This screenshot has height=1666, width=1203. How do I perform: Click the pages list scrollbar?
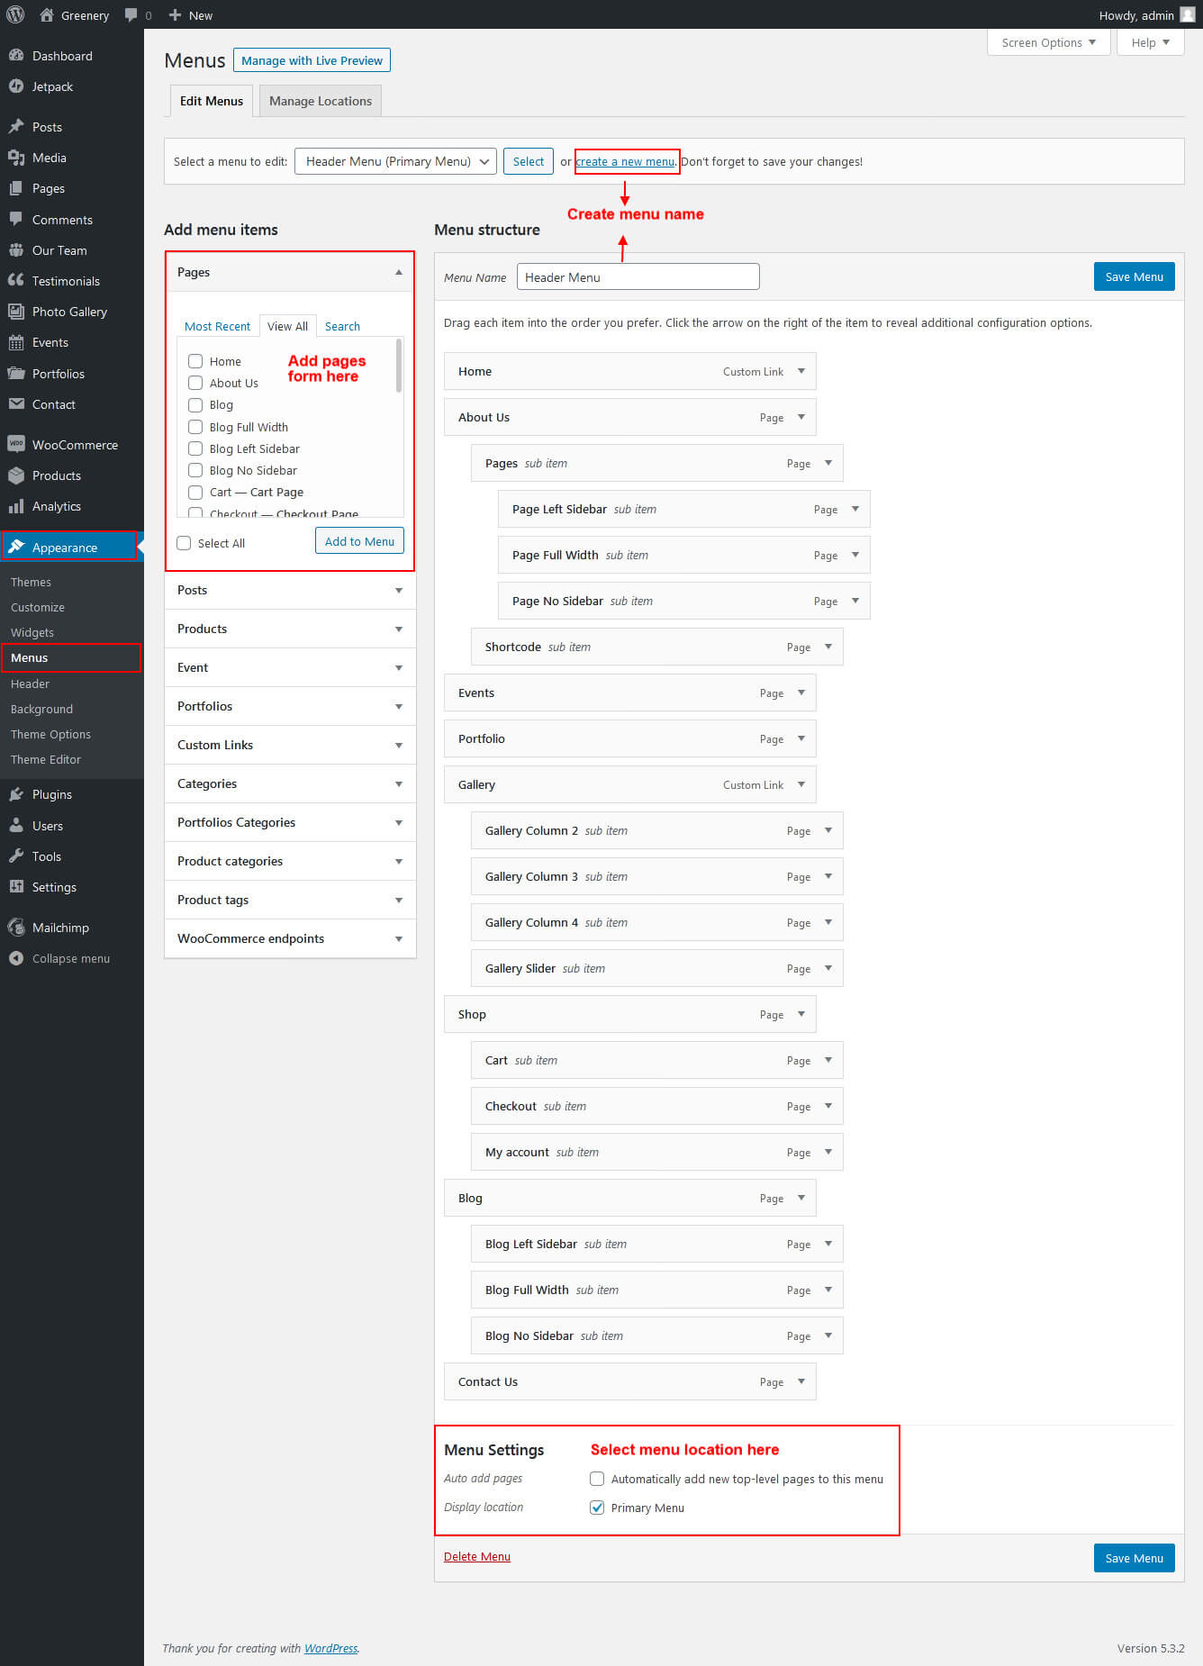click(399, 367)
